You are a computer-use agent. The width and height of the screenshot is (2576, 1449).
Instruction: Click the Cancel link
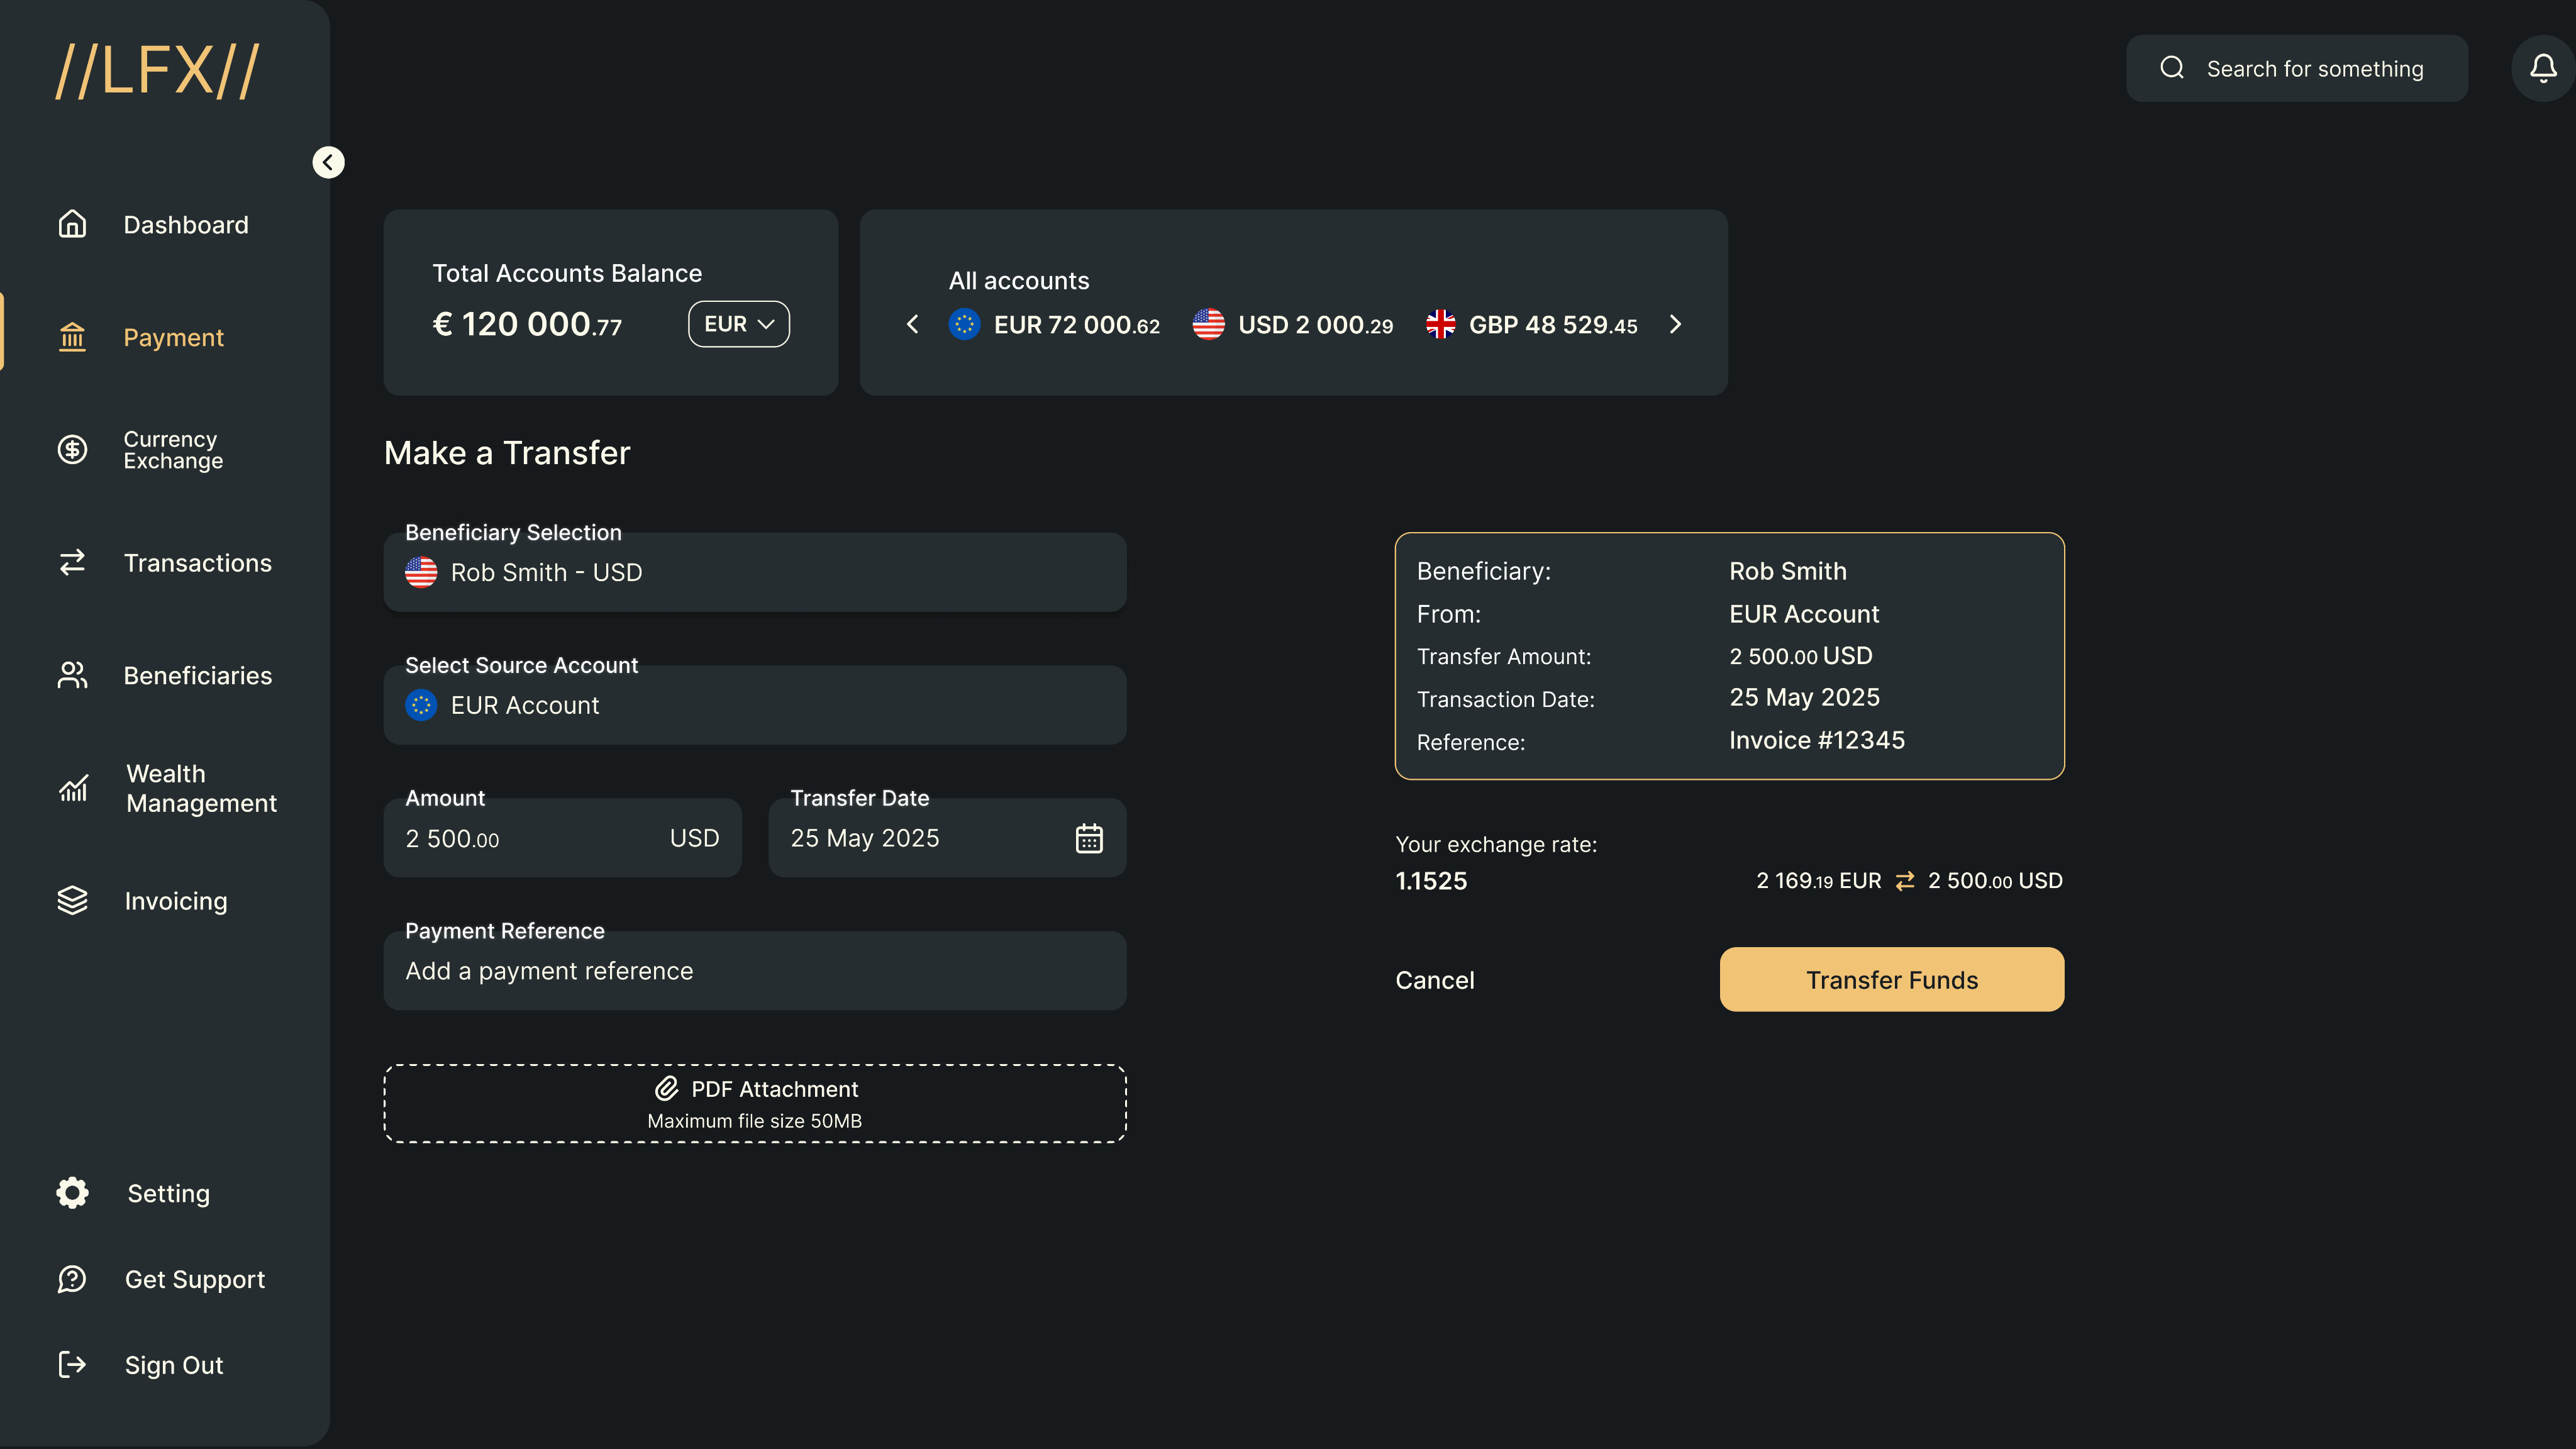point(1434,980)
